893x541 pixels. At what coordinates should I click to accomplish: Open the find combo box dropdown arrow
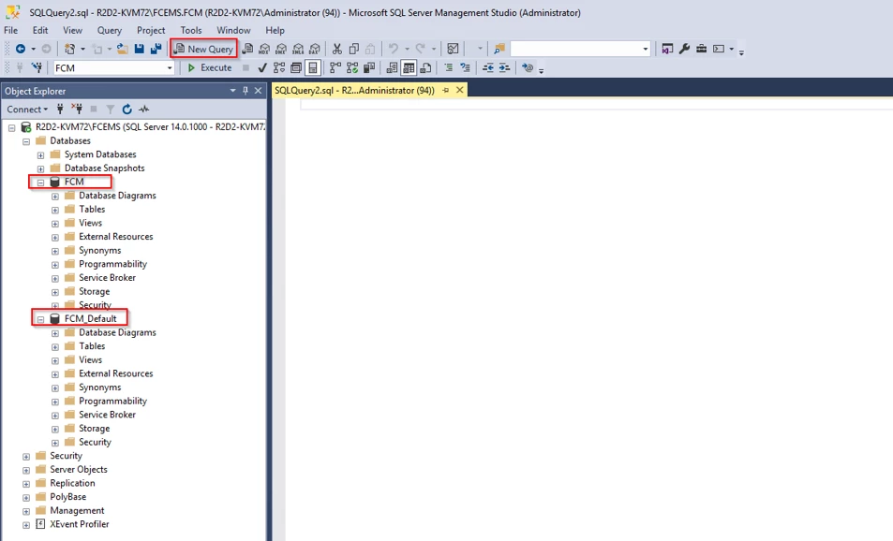tap(646, 50)
